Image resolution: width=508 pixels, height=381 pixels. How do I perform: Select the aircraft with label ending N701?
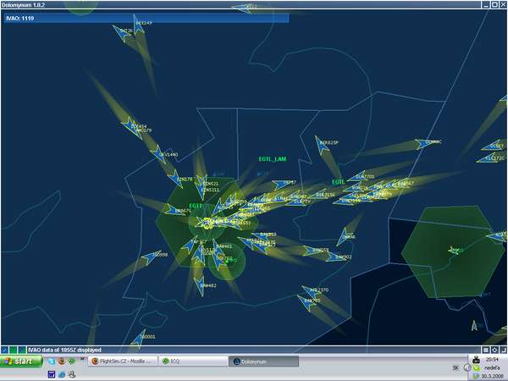coord(357,177)
